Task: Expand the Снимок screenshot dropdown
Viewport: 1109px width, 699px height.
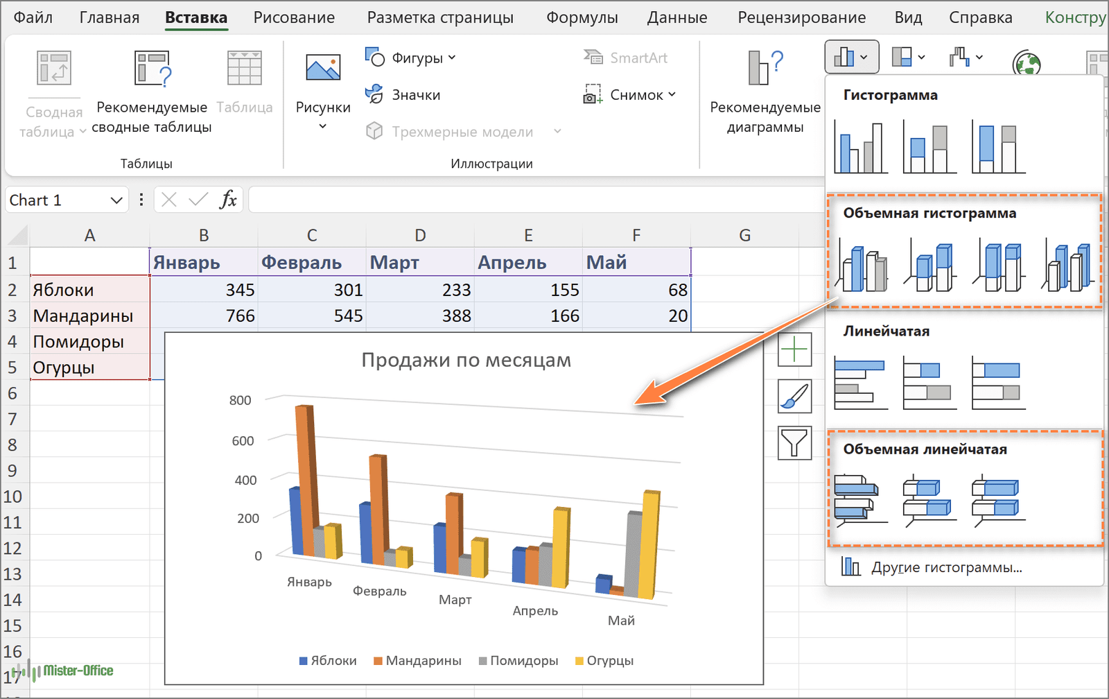Action: 630,95
